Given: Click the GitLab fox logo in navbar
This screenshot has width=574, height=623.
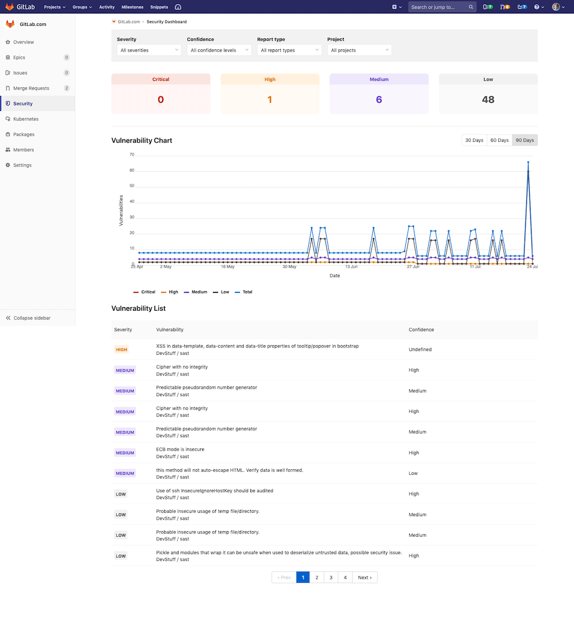Looking at the screenshot, I should tap(10, 7).
